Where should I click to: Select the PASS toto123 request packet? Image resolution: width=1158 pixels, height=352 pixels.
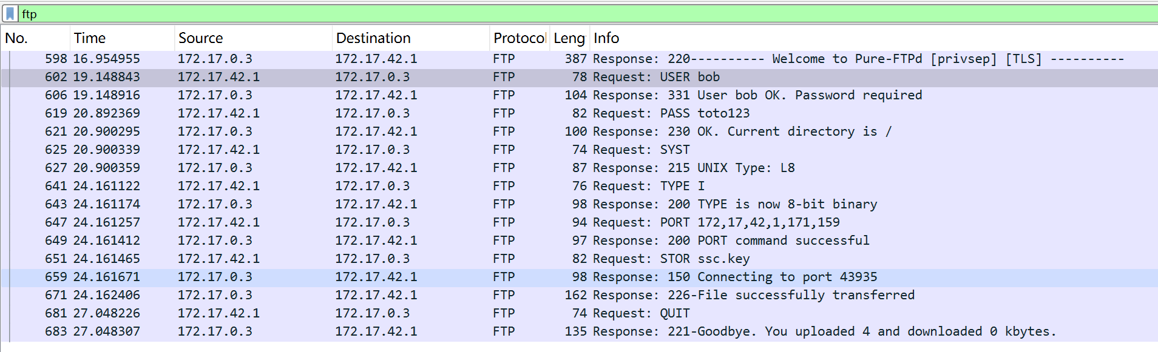(x=579, y=113)
